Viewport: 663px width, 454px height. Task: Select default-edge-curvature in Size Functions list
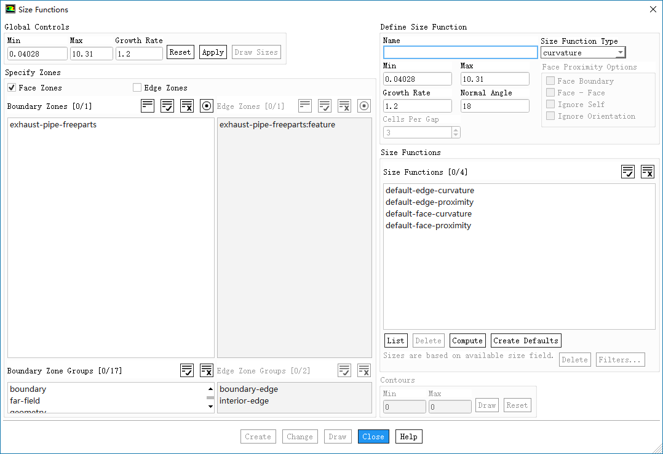point(430,191)
